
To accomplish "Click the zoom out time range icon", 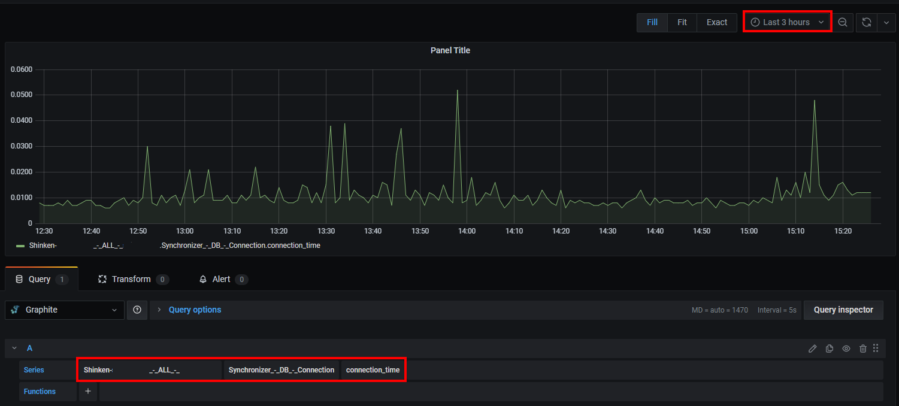I will 843,22.
